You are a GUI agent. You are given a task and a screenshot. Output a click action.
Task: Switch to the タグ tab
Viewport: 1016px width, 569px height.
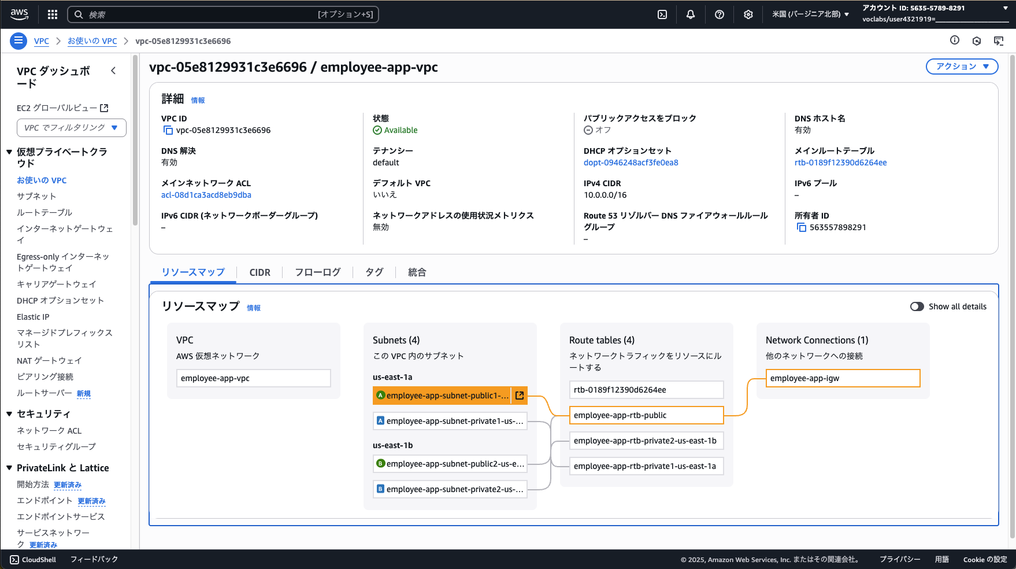coord(374,272)
